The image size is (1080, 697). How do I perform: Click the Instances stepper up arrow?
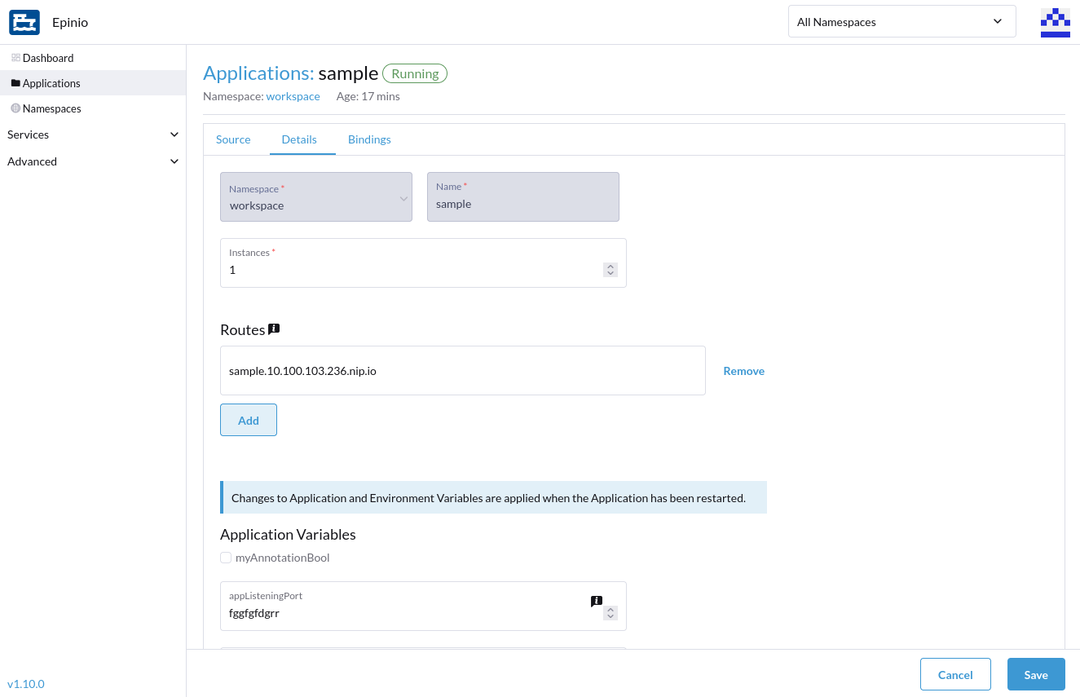click(610, 265)
